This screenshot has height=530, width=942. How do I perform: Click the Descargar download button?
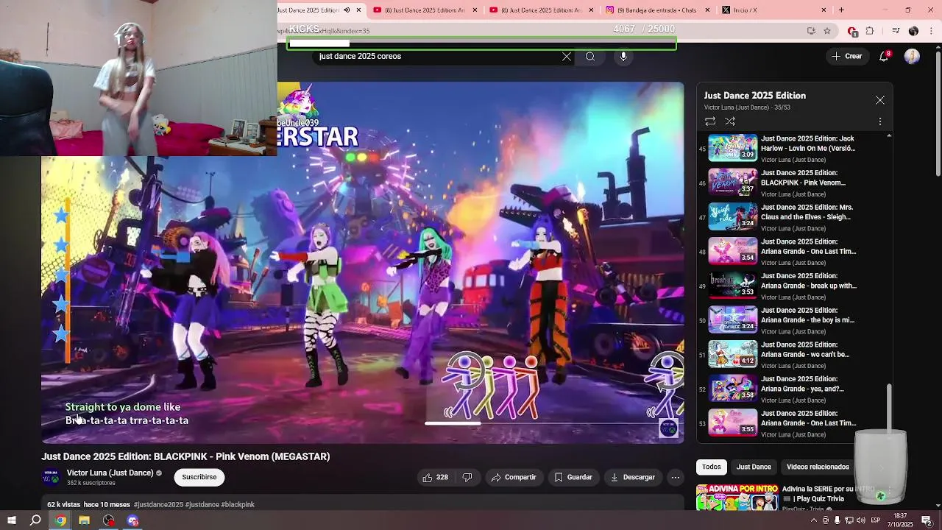(x=633, y=477)
